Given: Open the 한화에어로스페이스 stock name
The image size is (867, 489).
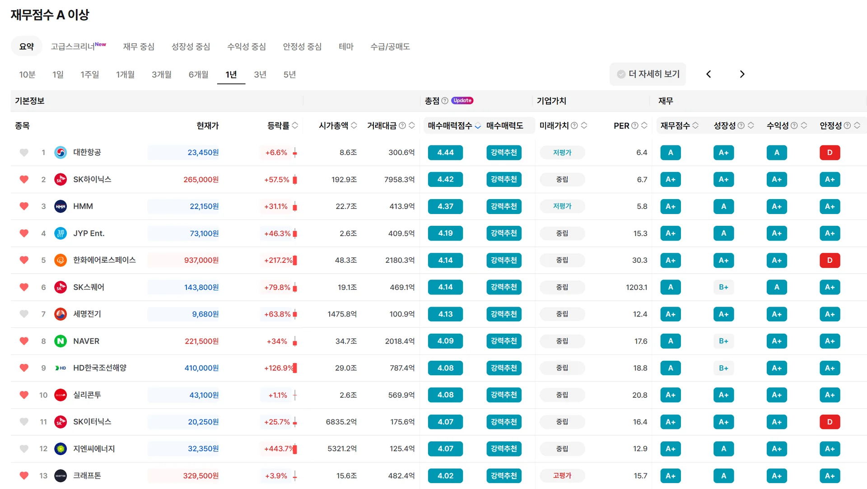Looking at the screenshot, I should pos(104,260).
